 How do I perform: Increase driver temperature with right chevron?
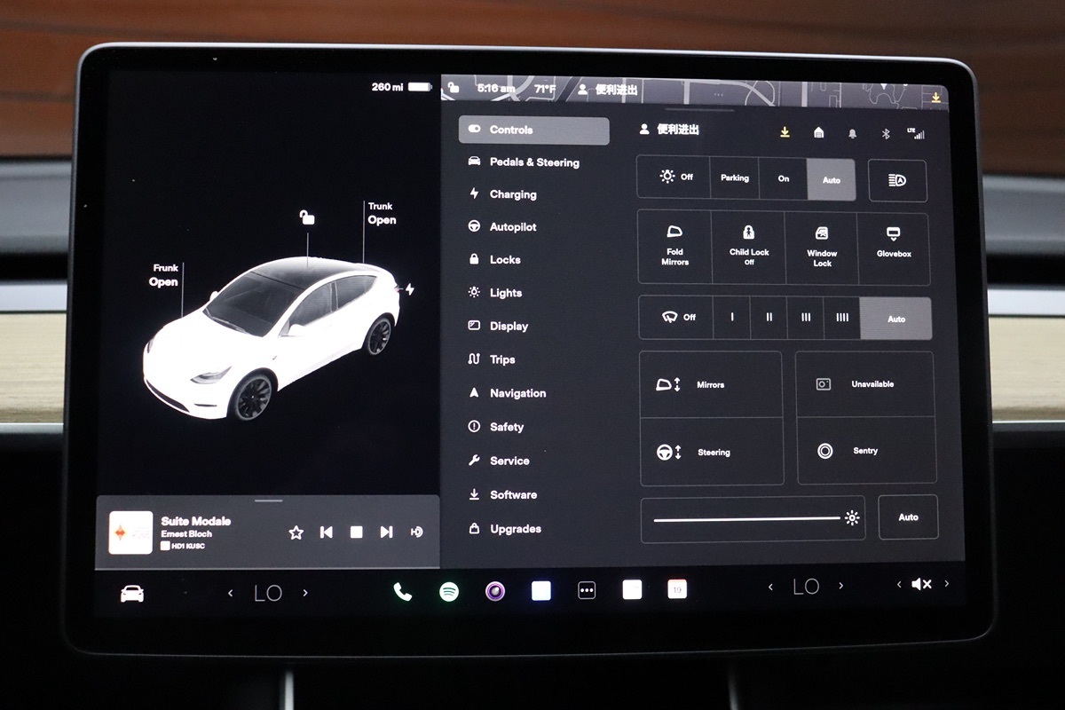click(305, 593)
